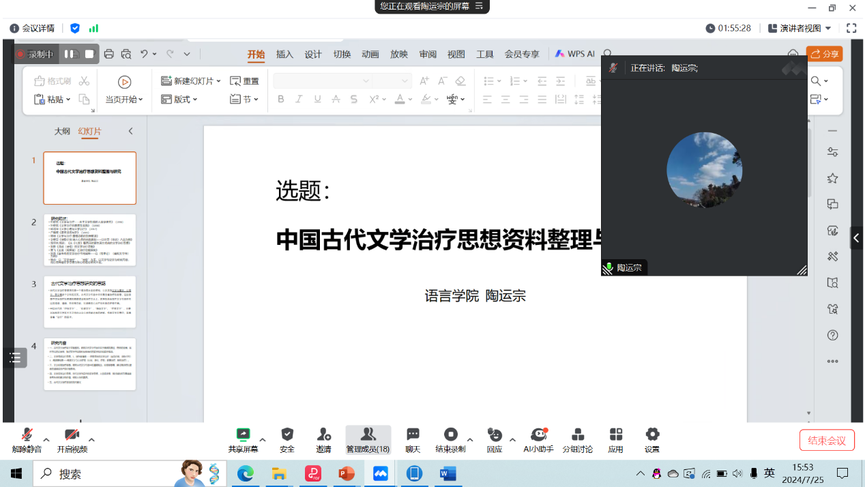Switch to the Insert (插入) ribbon tab
Viewport: 865px width, 487px height.
[284, 55]
